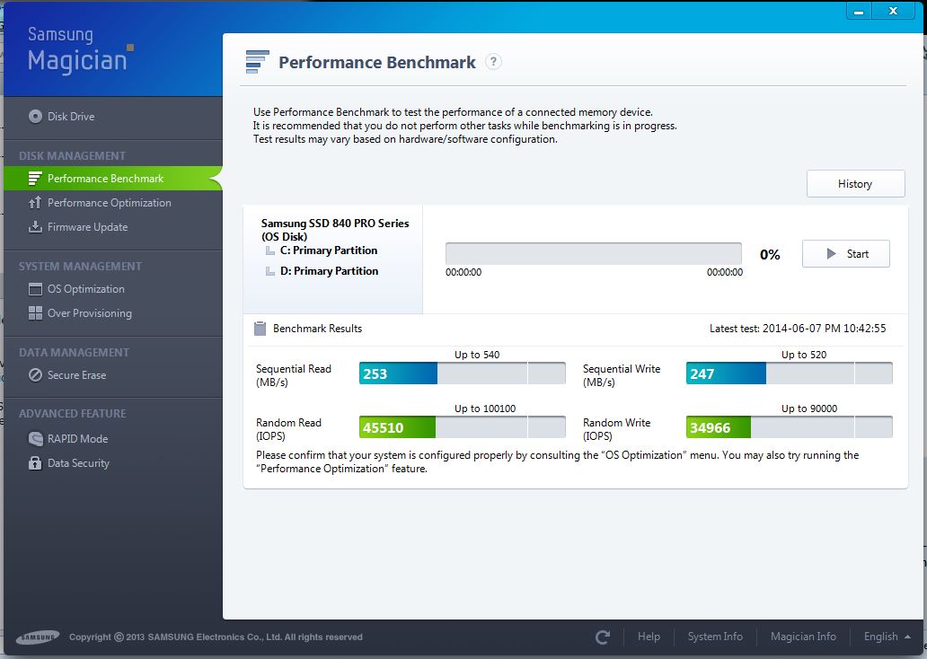Click the benchmark progress bar
This screenshot has height=659, width=927.
[594, 253]
